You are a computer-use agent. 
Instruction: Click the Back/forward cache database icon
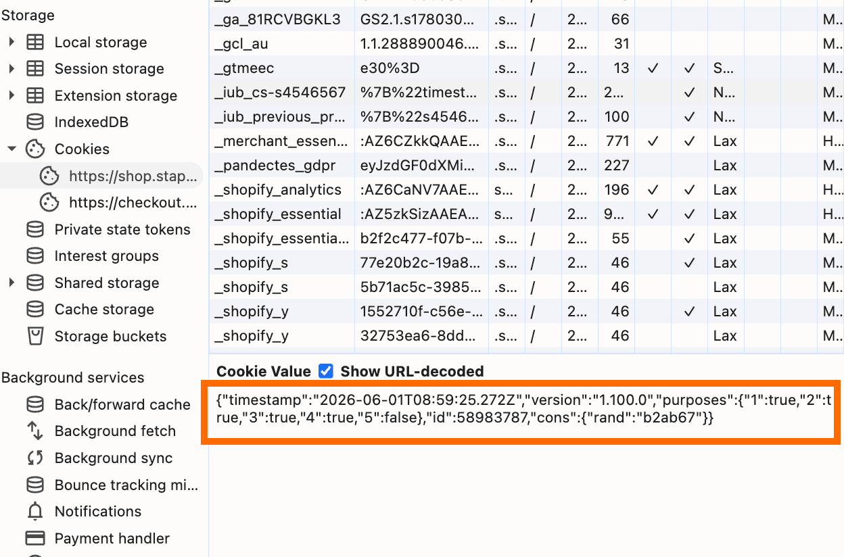pos(35,405)
